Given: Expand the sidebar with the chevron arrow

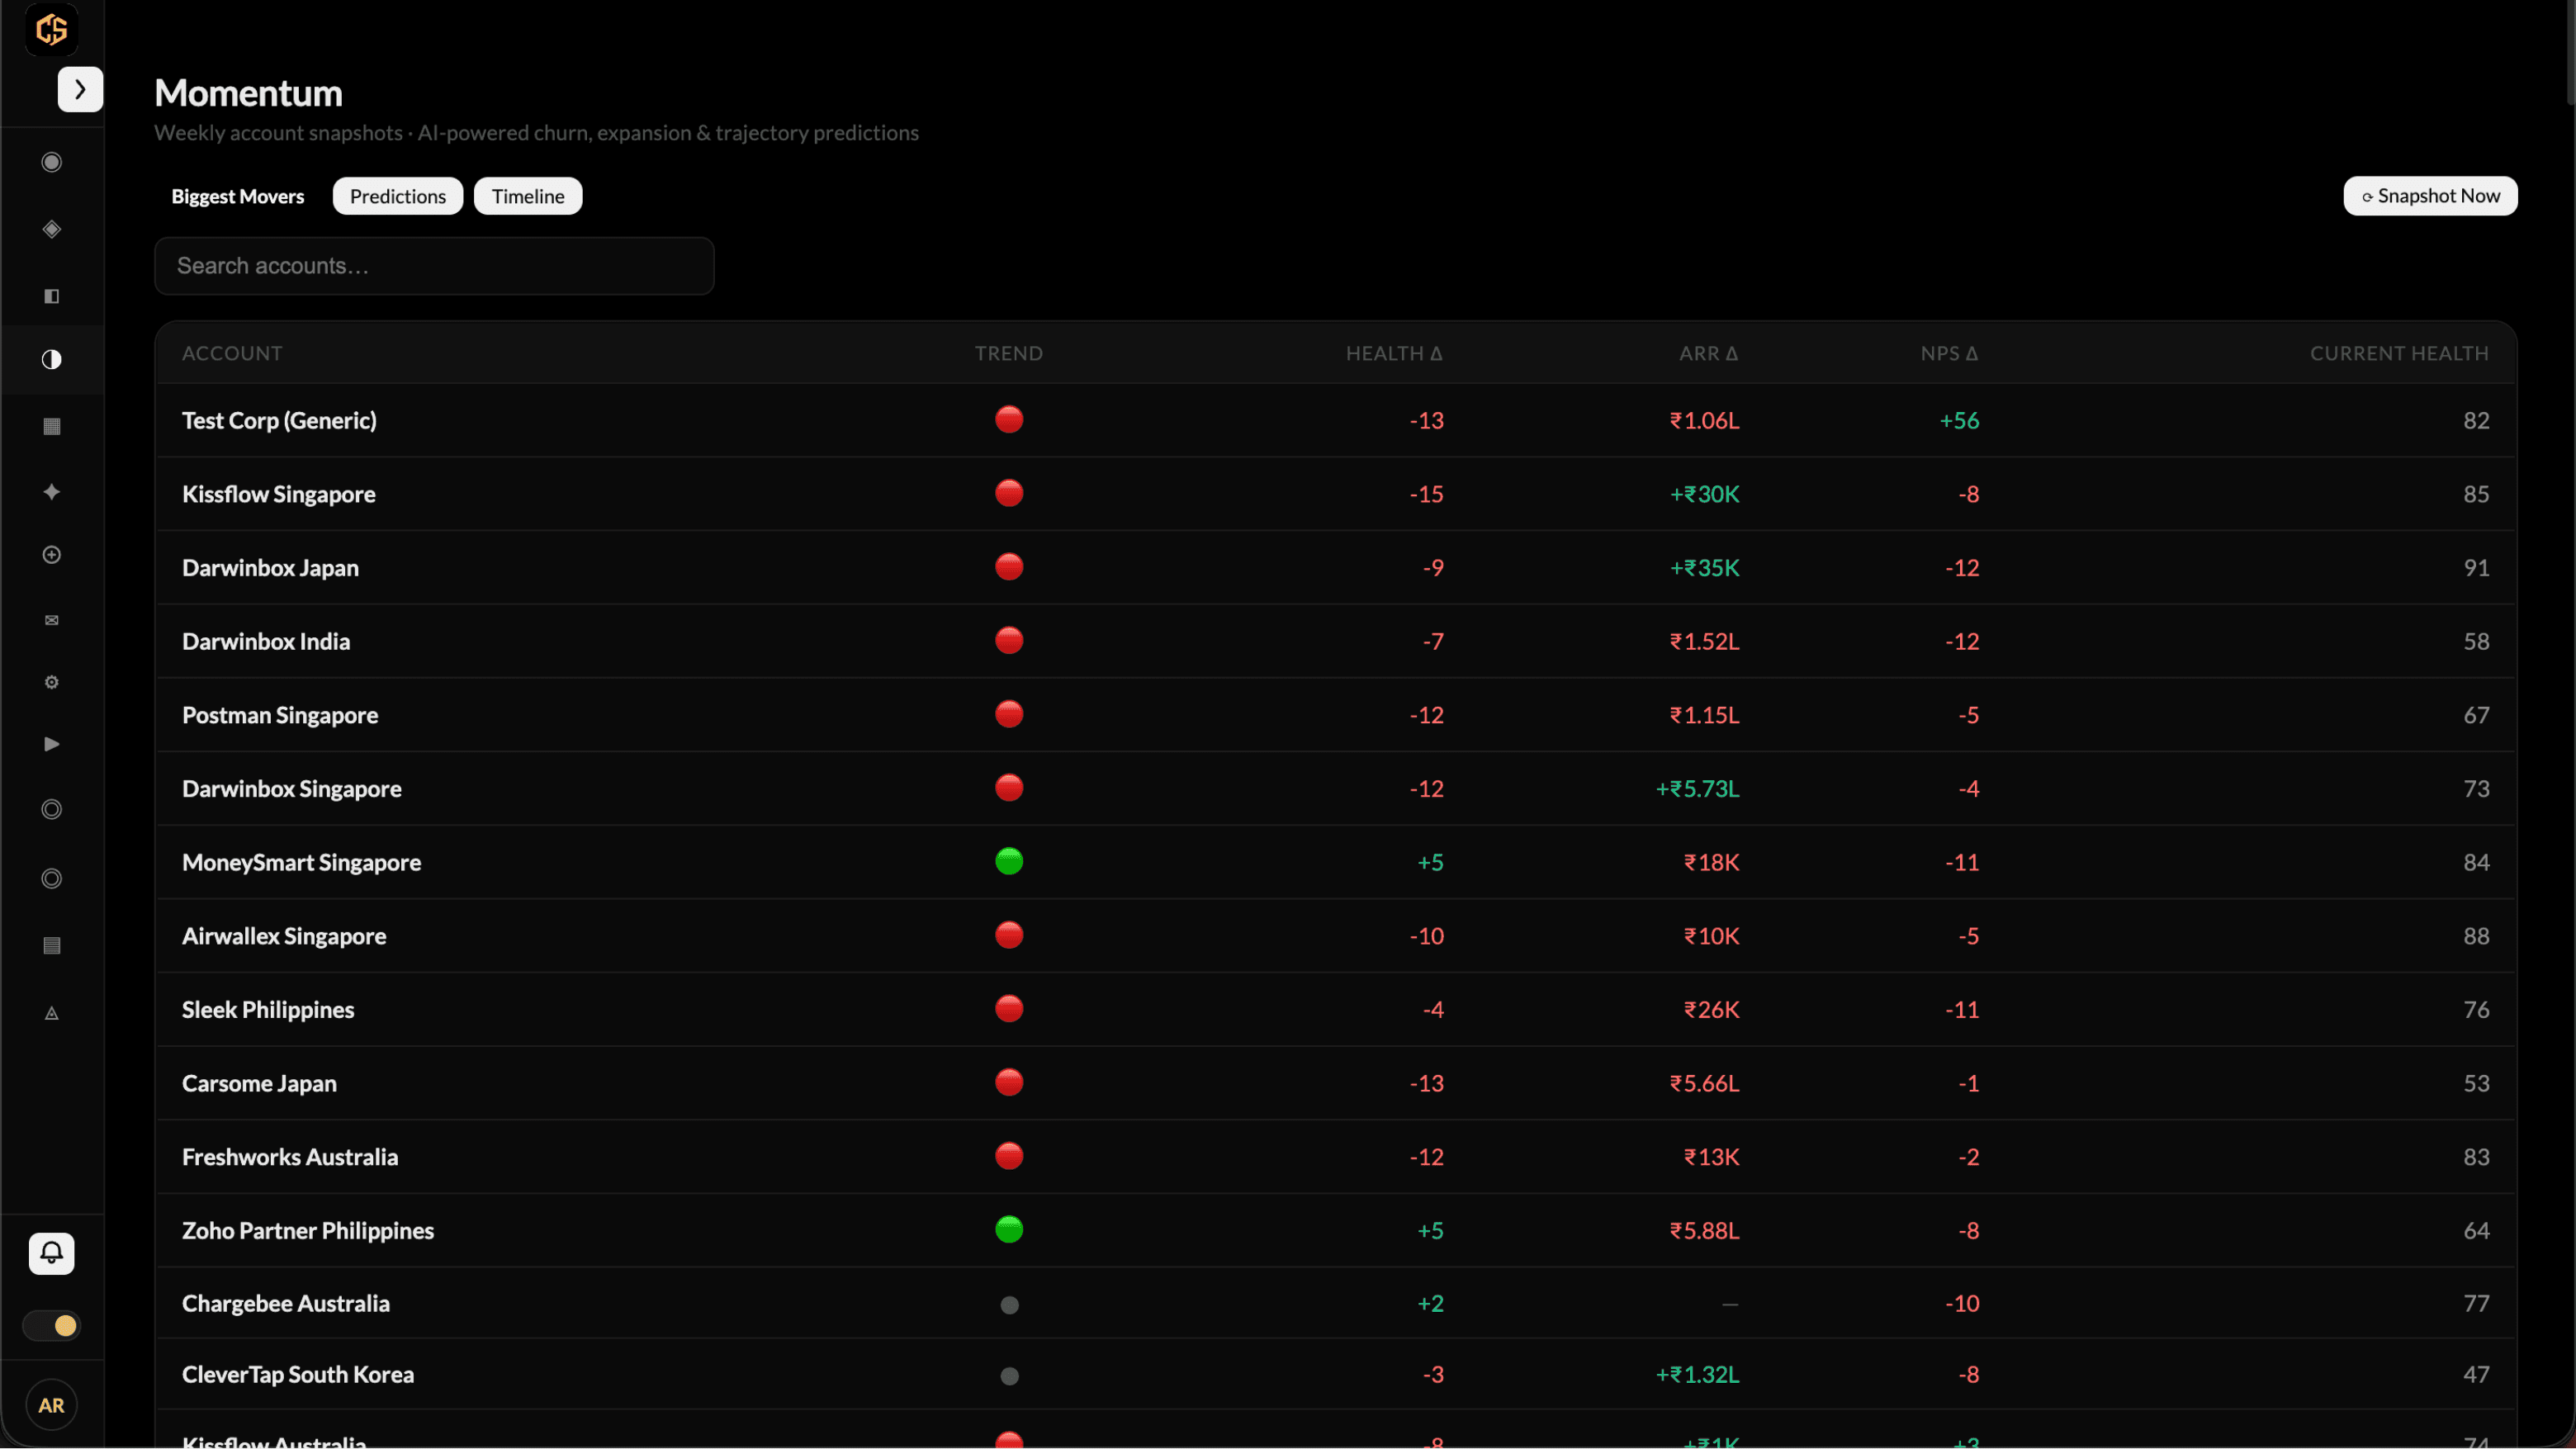Looking at the screenshot, I should pos(80,90).
